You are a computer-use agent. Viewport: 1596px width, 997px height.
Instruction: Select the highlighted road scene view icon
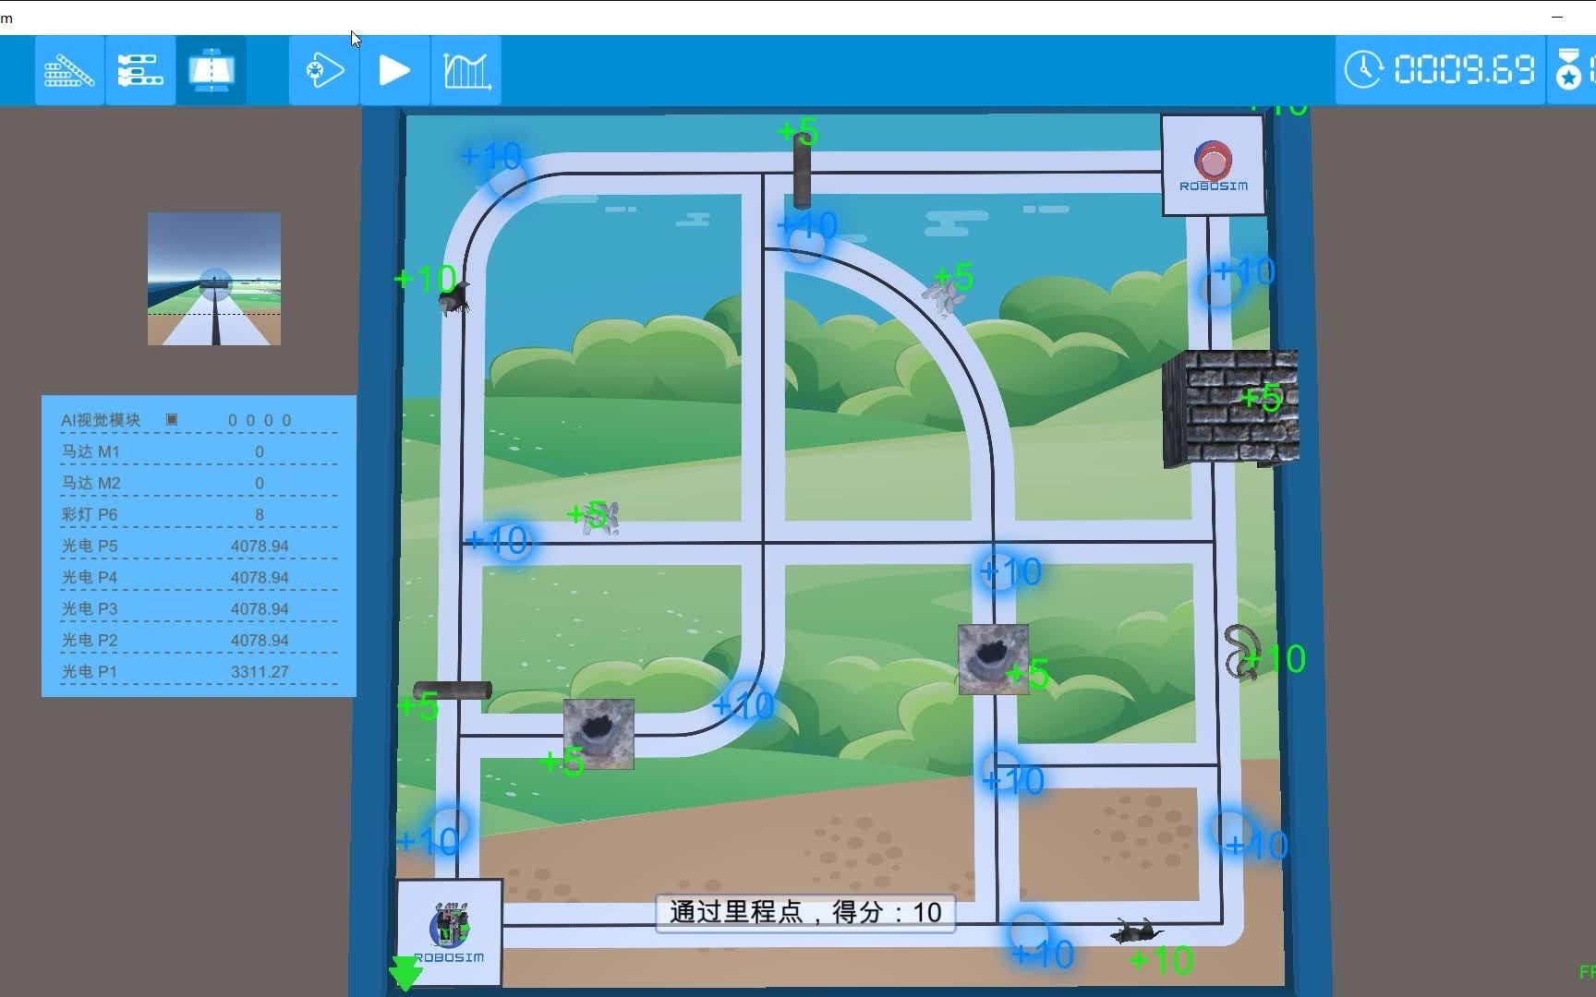[211, 69]
